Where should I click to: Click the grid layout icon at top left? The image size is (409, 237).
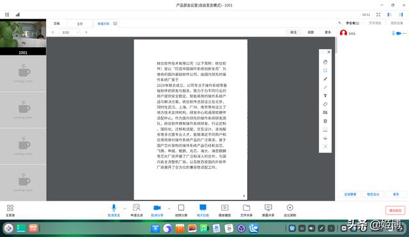pyautogui.click(x=7, y=15)
